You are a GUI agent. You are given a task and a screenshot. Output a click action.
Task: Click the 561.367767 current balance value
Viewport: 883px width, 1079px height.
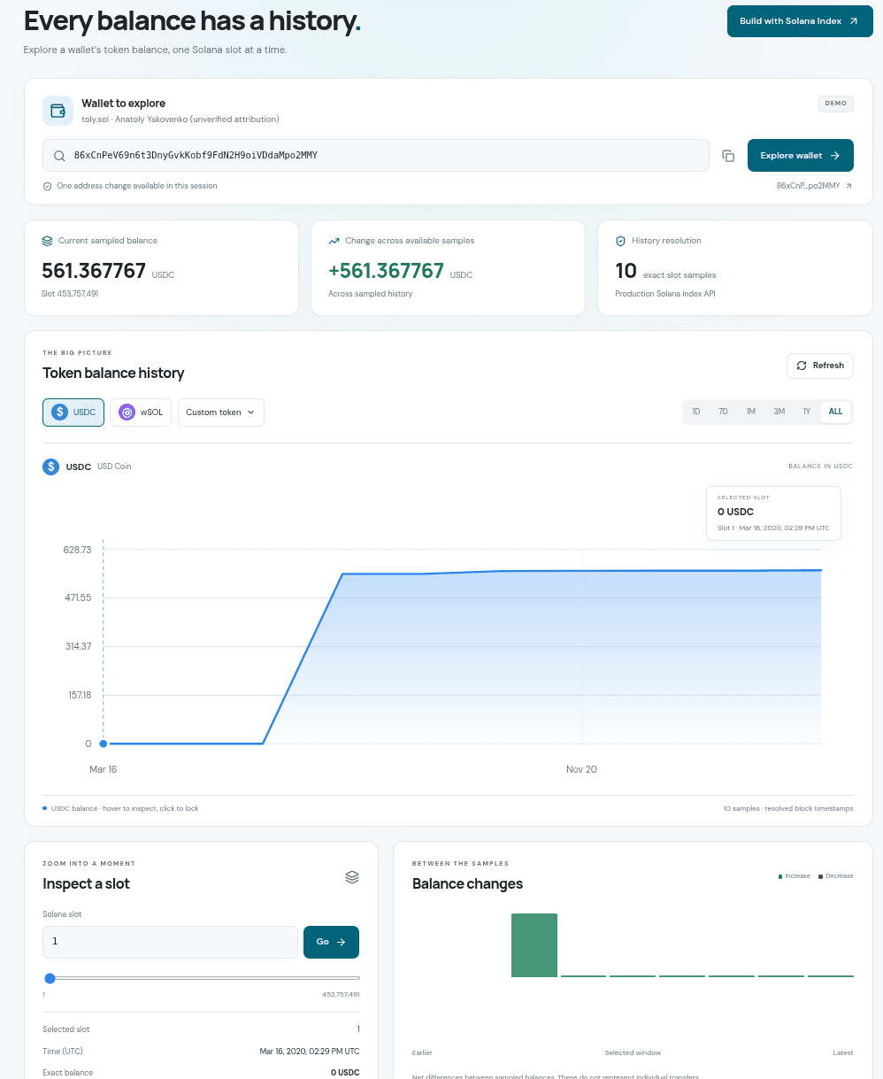pos(94,271)
